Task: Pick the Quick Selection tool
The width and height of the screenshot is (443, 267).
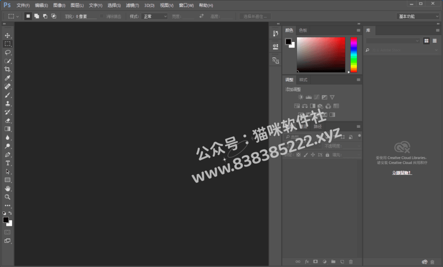Action: click(7, 61)
